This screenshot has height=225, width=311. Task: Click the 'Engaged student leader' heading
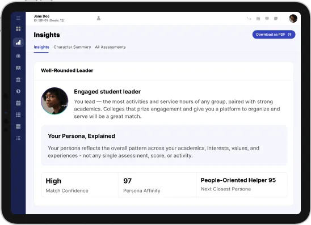tap(107, 92)
